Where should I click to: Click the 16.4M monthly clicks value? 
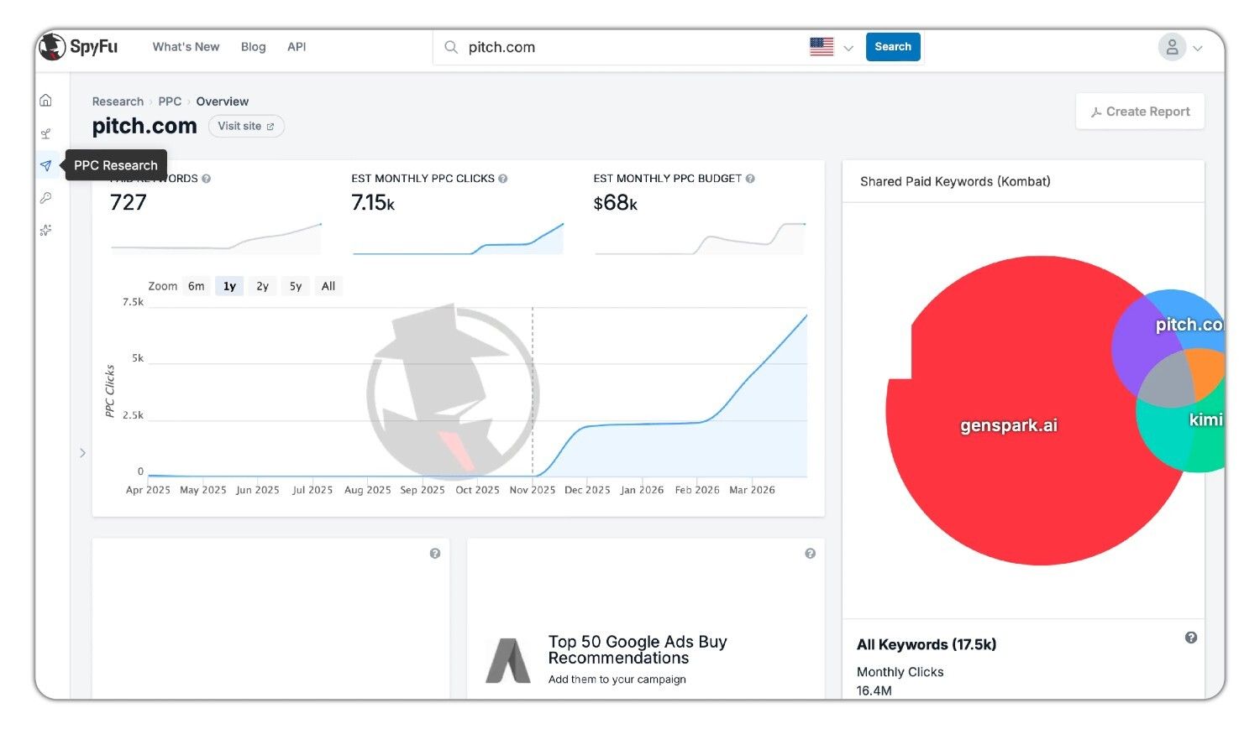[x=874, y=690]
